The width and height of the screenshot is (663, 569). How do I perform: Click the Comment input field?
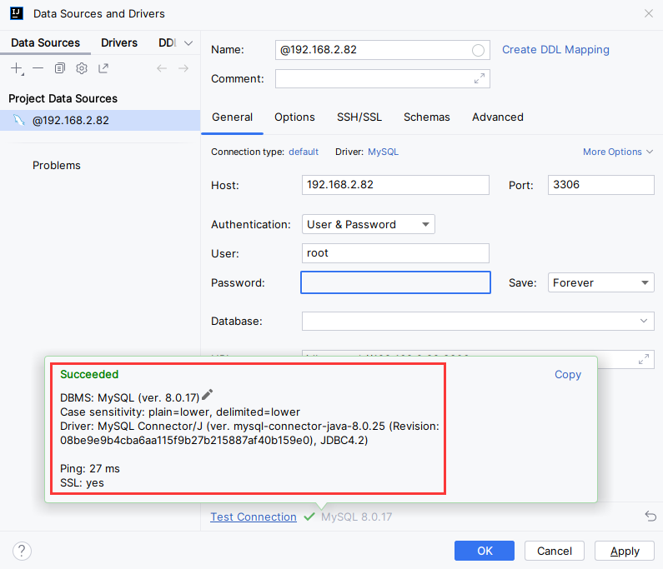(382, 78)
